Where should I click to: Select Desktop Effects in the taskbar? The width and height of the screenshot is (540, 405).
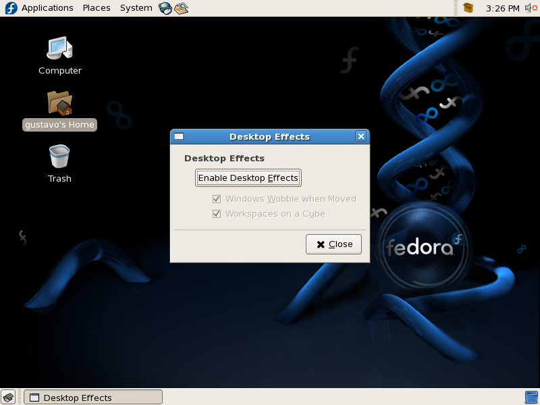click(93, 398)
